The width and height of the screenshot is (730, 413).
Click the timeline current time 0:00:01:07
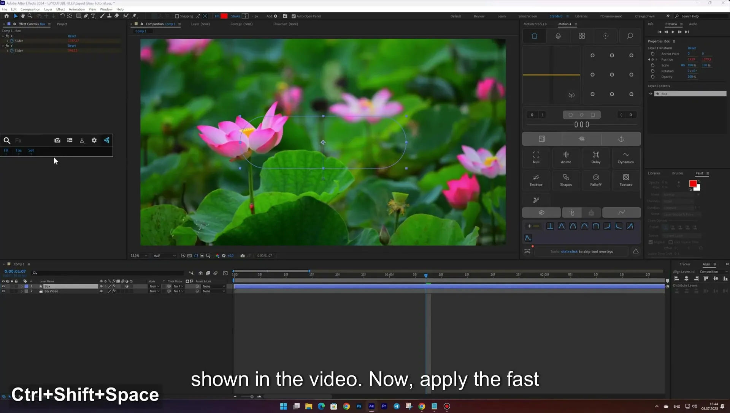pos(15,271)
